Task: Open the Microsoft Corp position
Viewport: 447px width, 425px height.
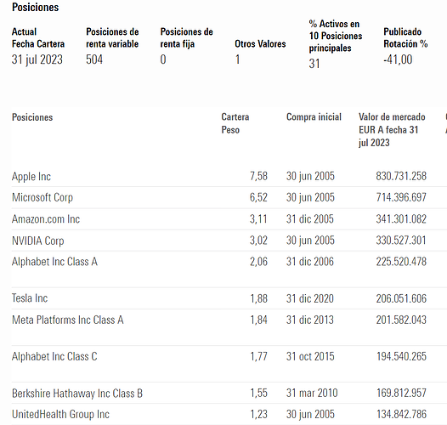Action: pyautogui.click(x=42, y=197)
